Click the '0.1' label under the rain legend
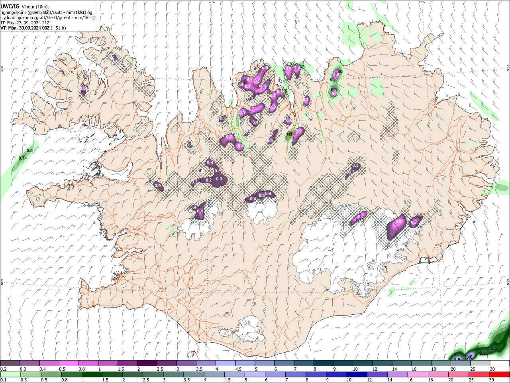This screenshot has width=510, height=383. (4, 380)
